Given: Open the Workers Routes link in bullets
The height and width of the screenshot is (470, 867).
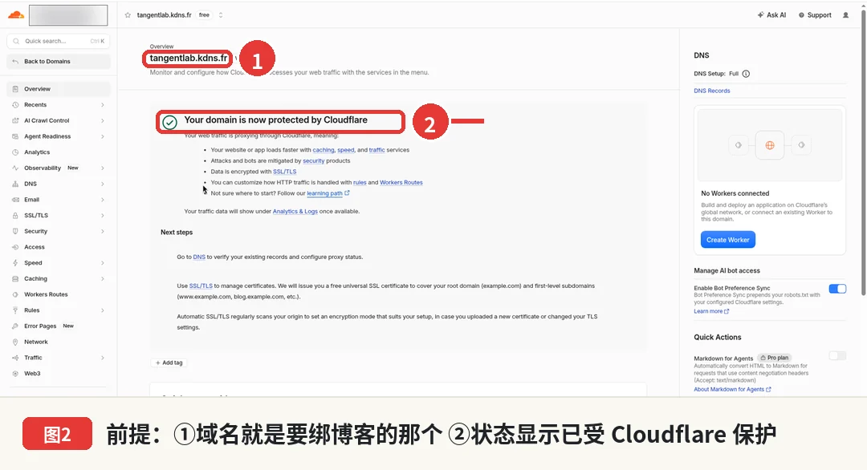Looking at the screenshot, I should 401,182.
